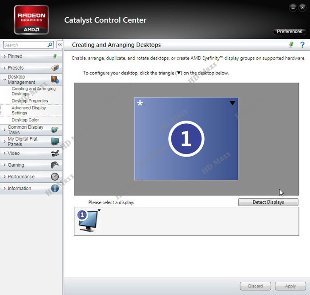Open Desktop Color page
The height and width of the screenshot is (295, 310).
pyautogui.click(x=25, y=120)
